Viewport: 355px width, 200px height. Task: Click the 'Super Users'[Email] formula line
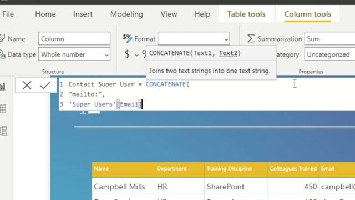coord(105,104)
